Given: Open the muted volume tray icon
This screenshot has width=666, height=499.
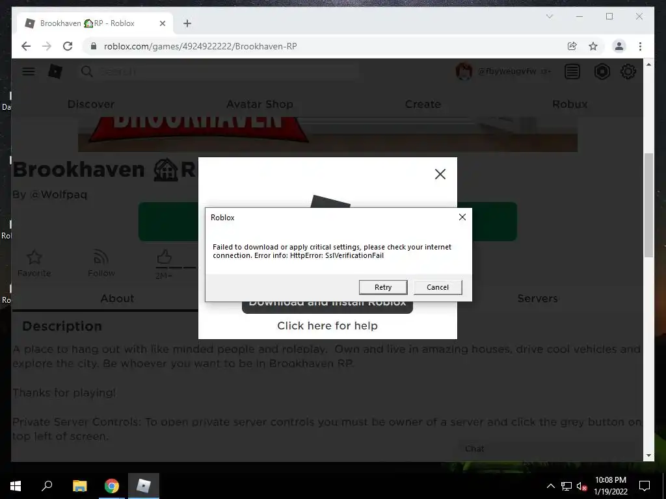Looking at the screenshot, I should click(x=581, y=486).
